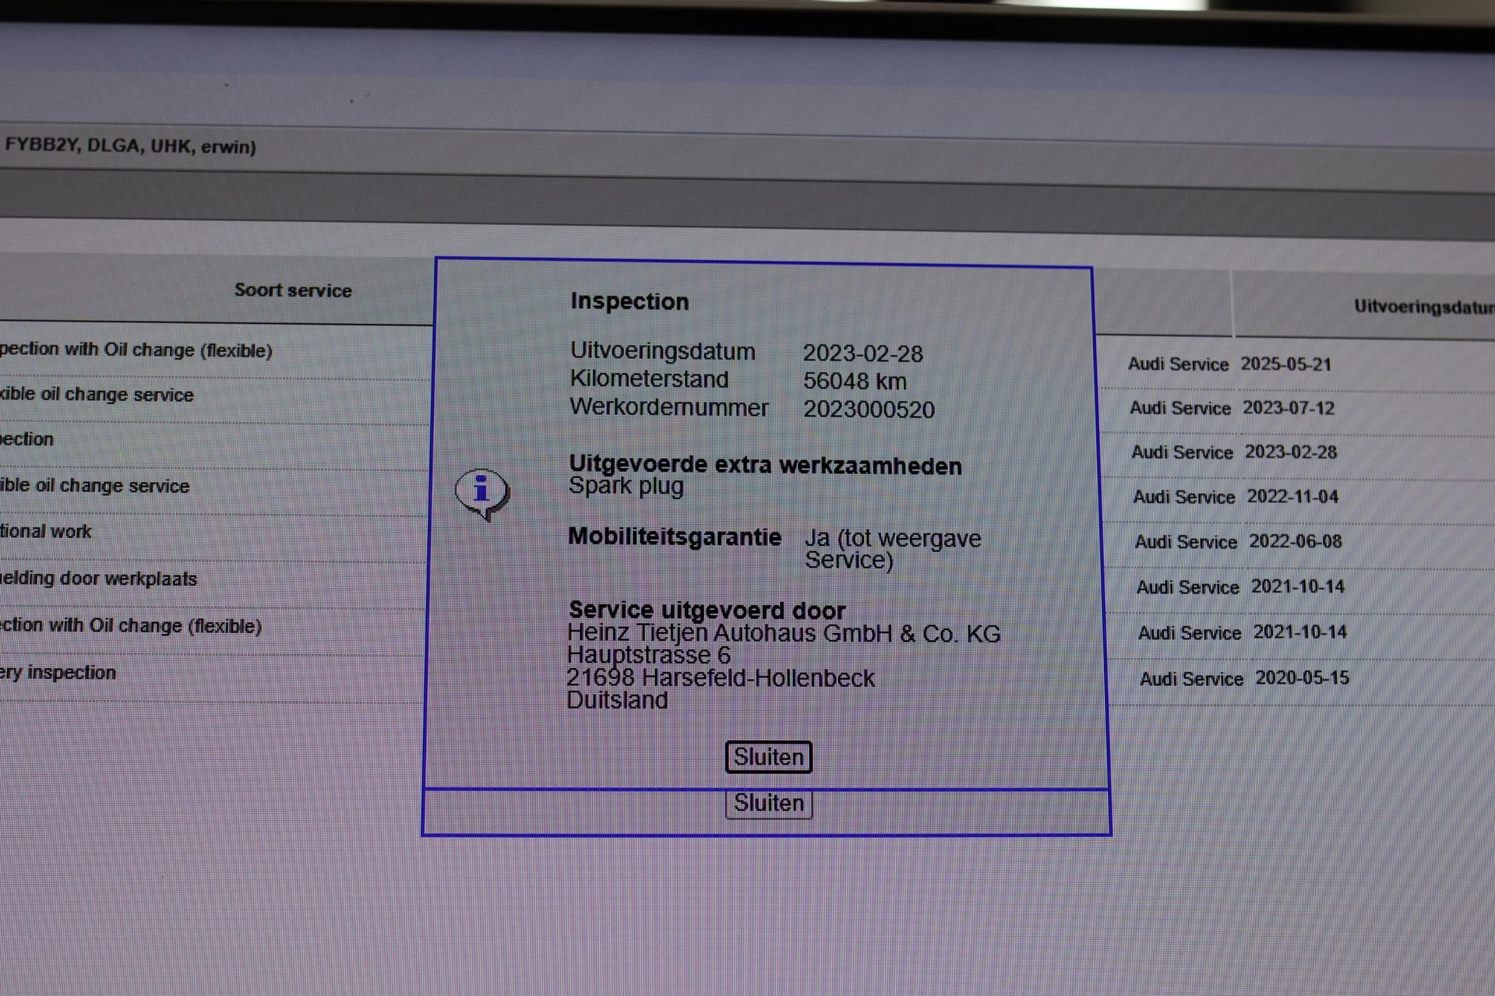Choose the Audi Service entry dated 2022-11-04
This screenshot has height=996, width=1495.
(1235, 497)
